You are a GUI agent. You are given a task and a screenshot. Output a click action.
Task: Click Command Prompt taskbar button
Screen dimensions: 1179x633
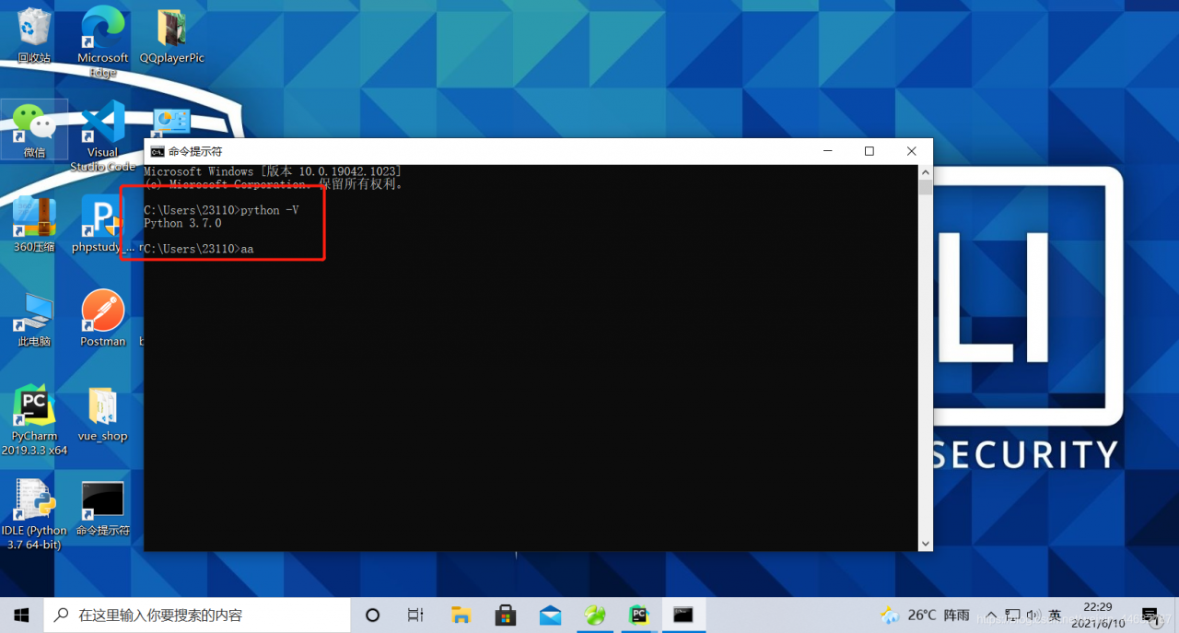[683, 615]
